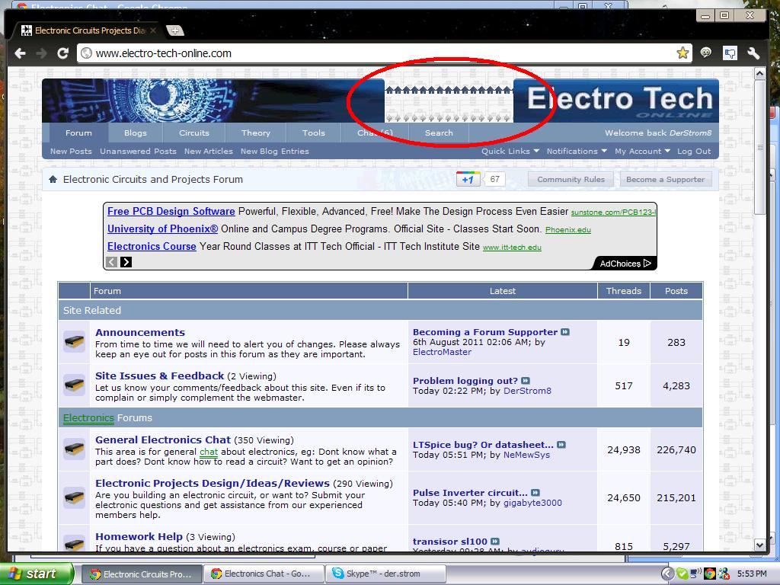This screenshot has height=585, width=780.
Task: Select the Forum navigation tab
Action: [x=78, y=133]
